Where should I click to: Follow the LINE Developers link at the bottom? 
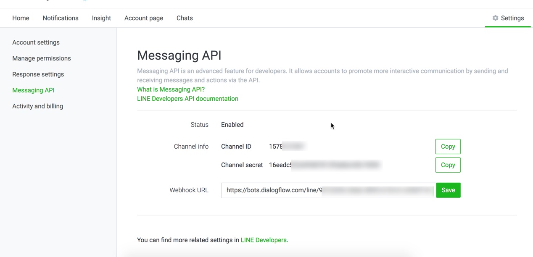click(x=263, y=240)
